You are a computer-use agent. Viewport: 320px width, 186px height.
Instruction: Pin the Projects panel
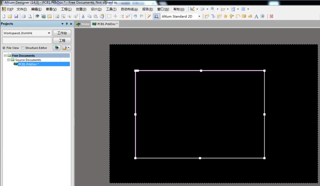[67, 24]
